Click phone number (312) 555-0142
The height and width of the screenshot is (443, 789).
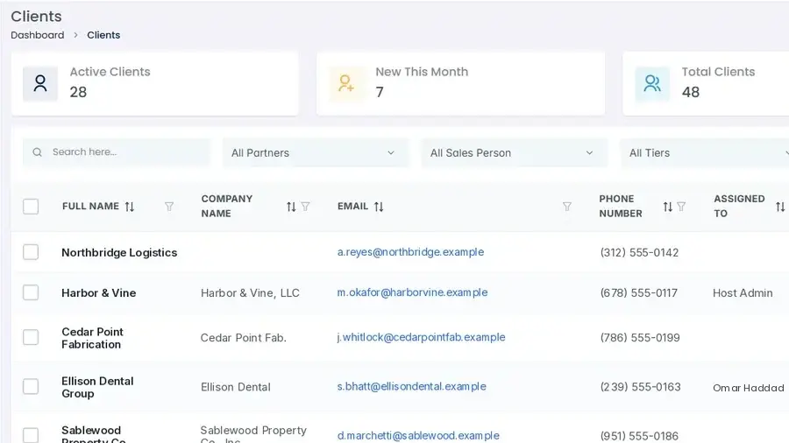[639, 253]
